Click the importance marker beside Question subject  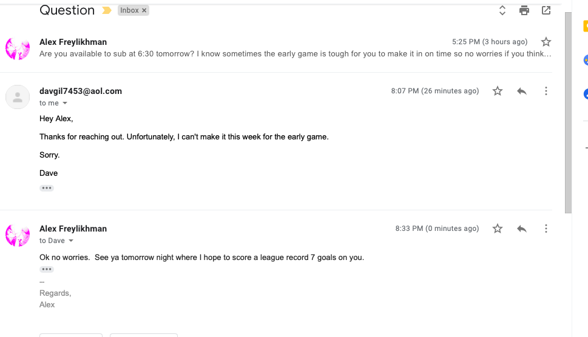pyautogui.click(x=107, y=10)
